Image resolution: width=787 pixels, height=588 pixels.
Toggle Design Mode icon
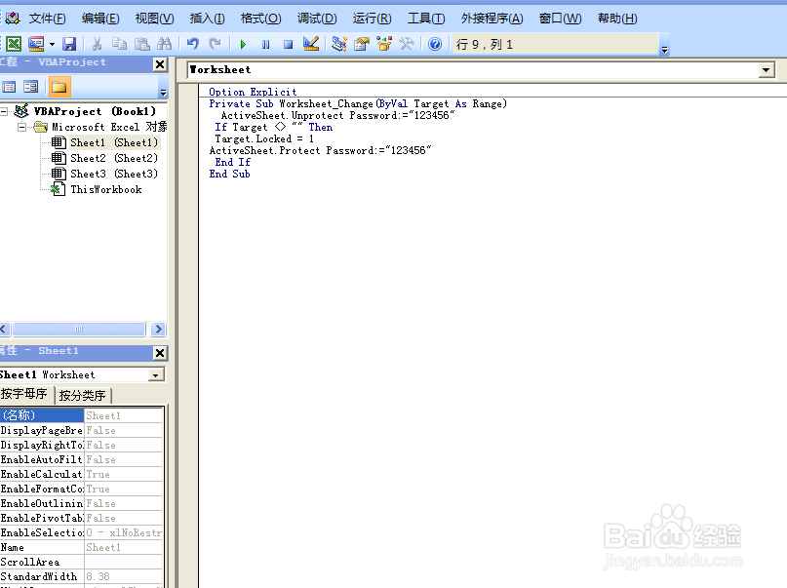point(311,44)
